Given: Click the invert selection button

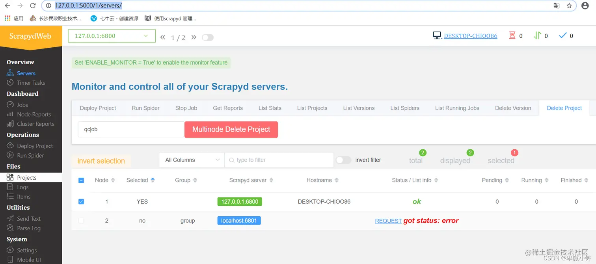Looking at the screenshot, I should click(101, 161).
